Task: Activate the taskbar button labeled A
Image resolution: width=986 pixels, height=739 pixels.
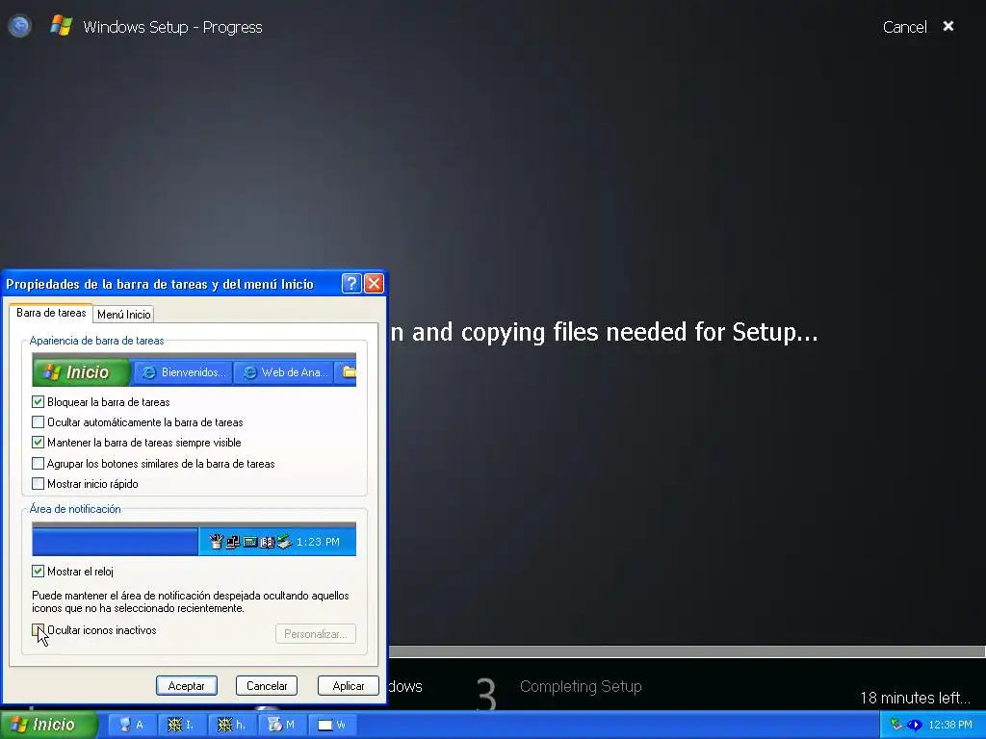Action: click(132, 725)
